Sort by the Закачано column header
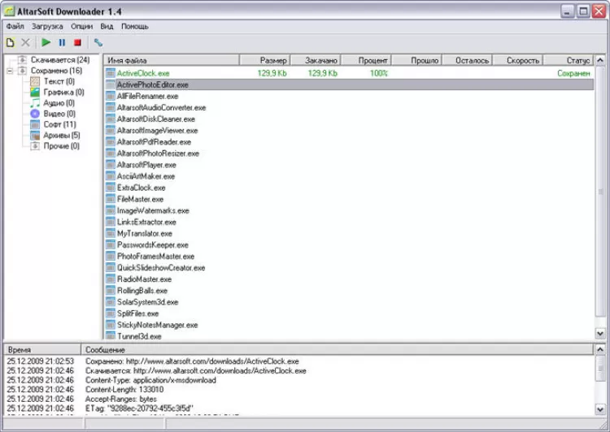This screenshot has height=432, width=610. [316, 60]
